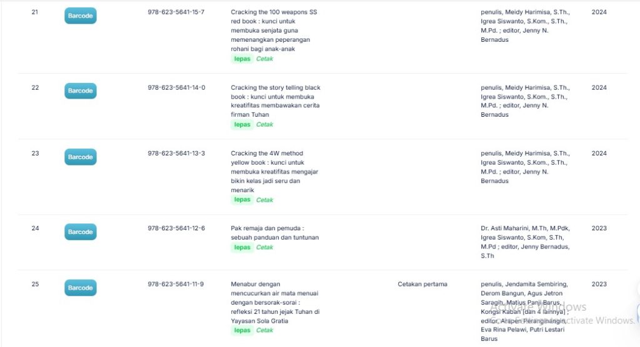The width and height of the screenshot is (640, 347).
Task: Click ISBN 978-623-5641-11-9
Action: point(176,284)
